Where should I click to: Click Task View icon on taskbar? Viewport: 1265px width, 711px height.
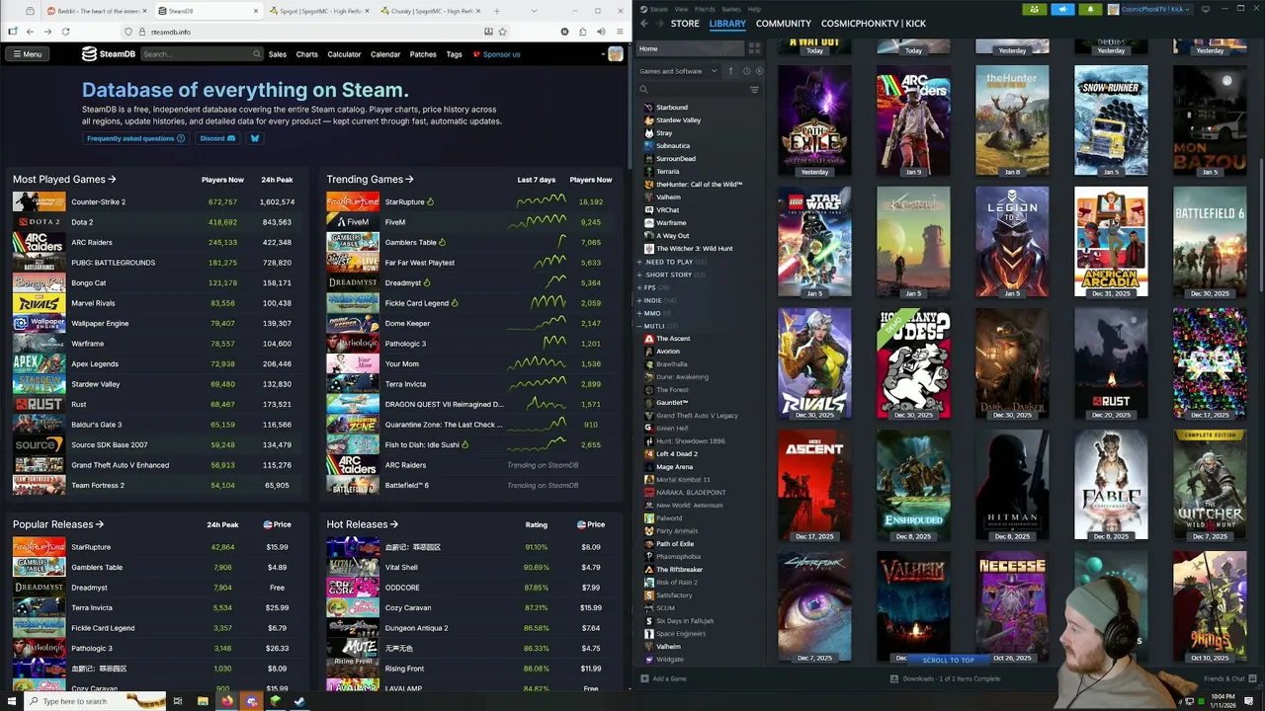pyautogui.click(x=178, y=701)
